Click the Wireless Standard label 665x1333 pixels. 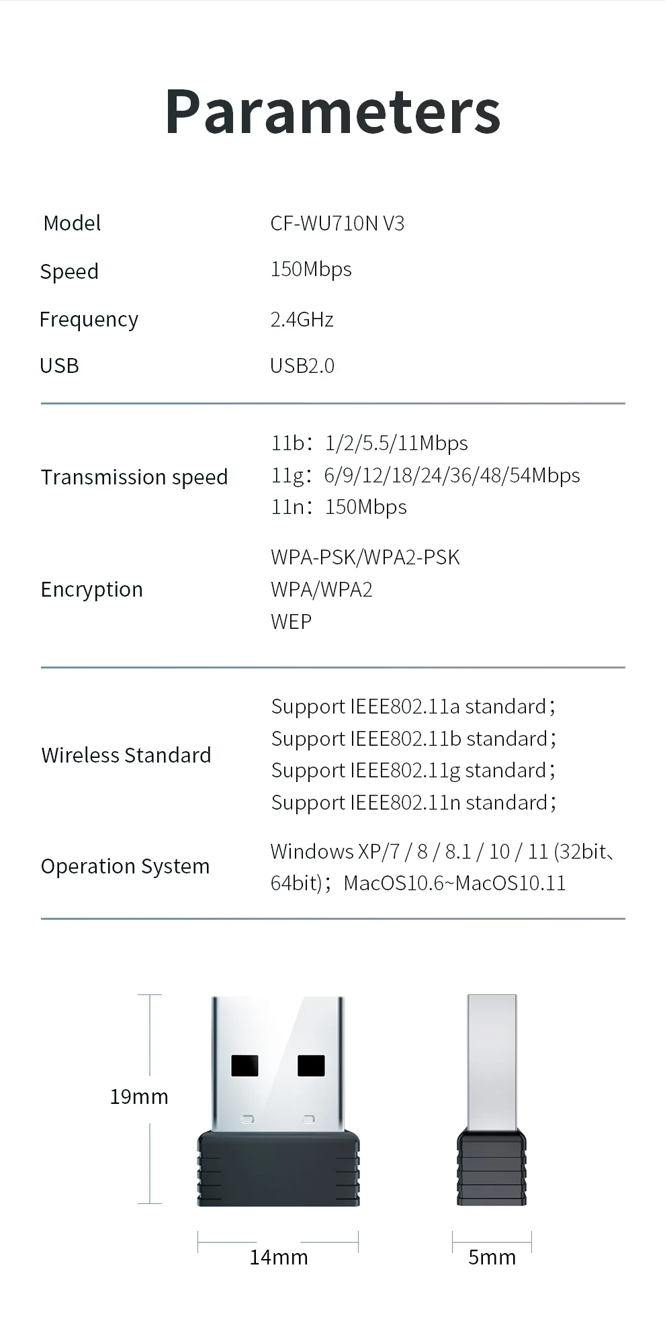pos(126,755)
